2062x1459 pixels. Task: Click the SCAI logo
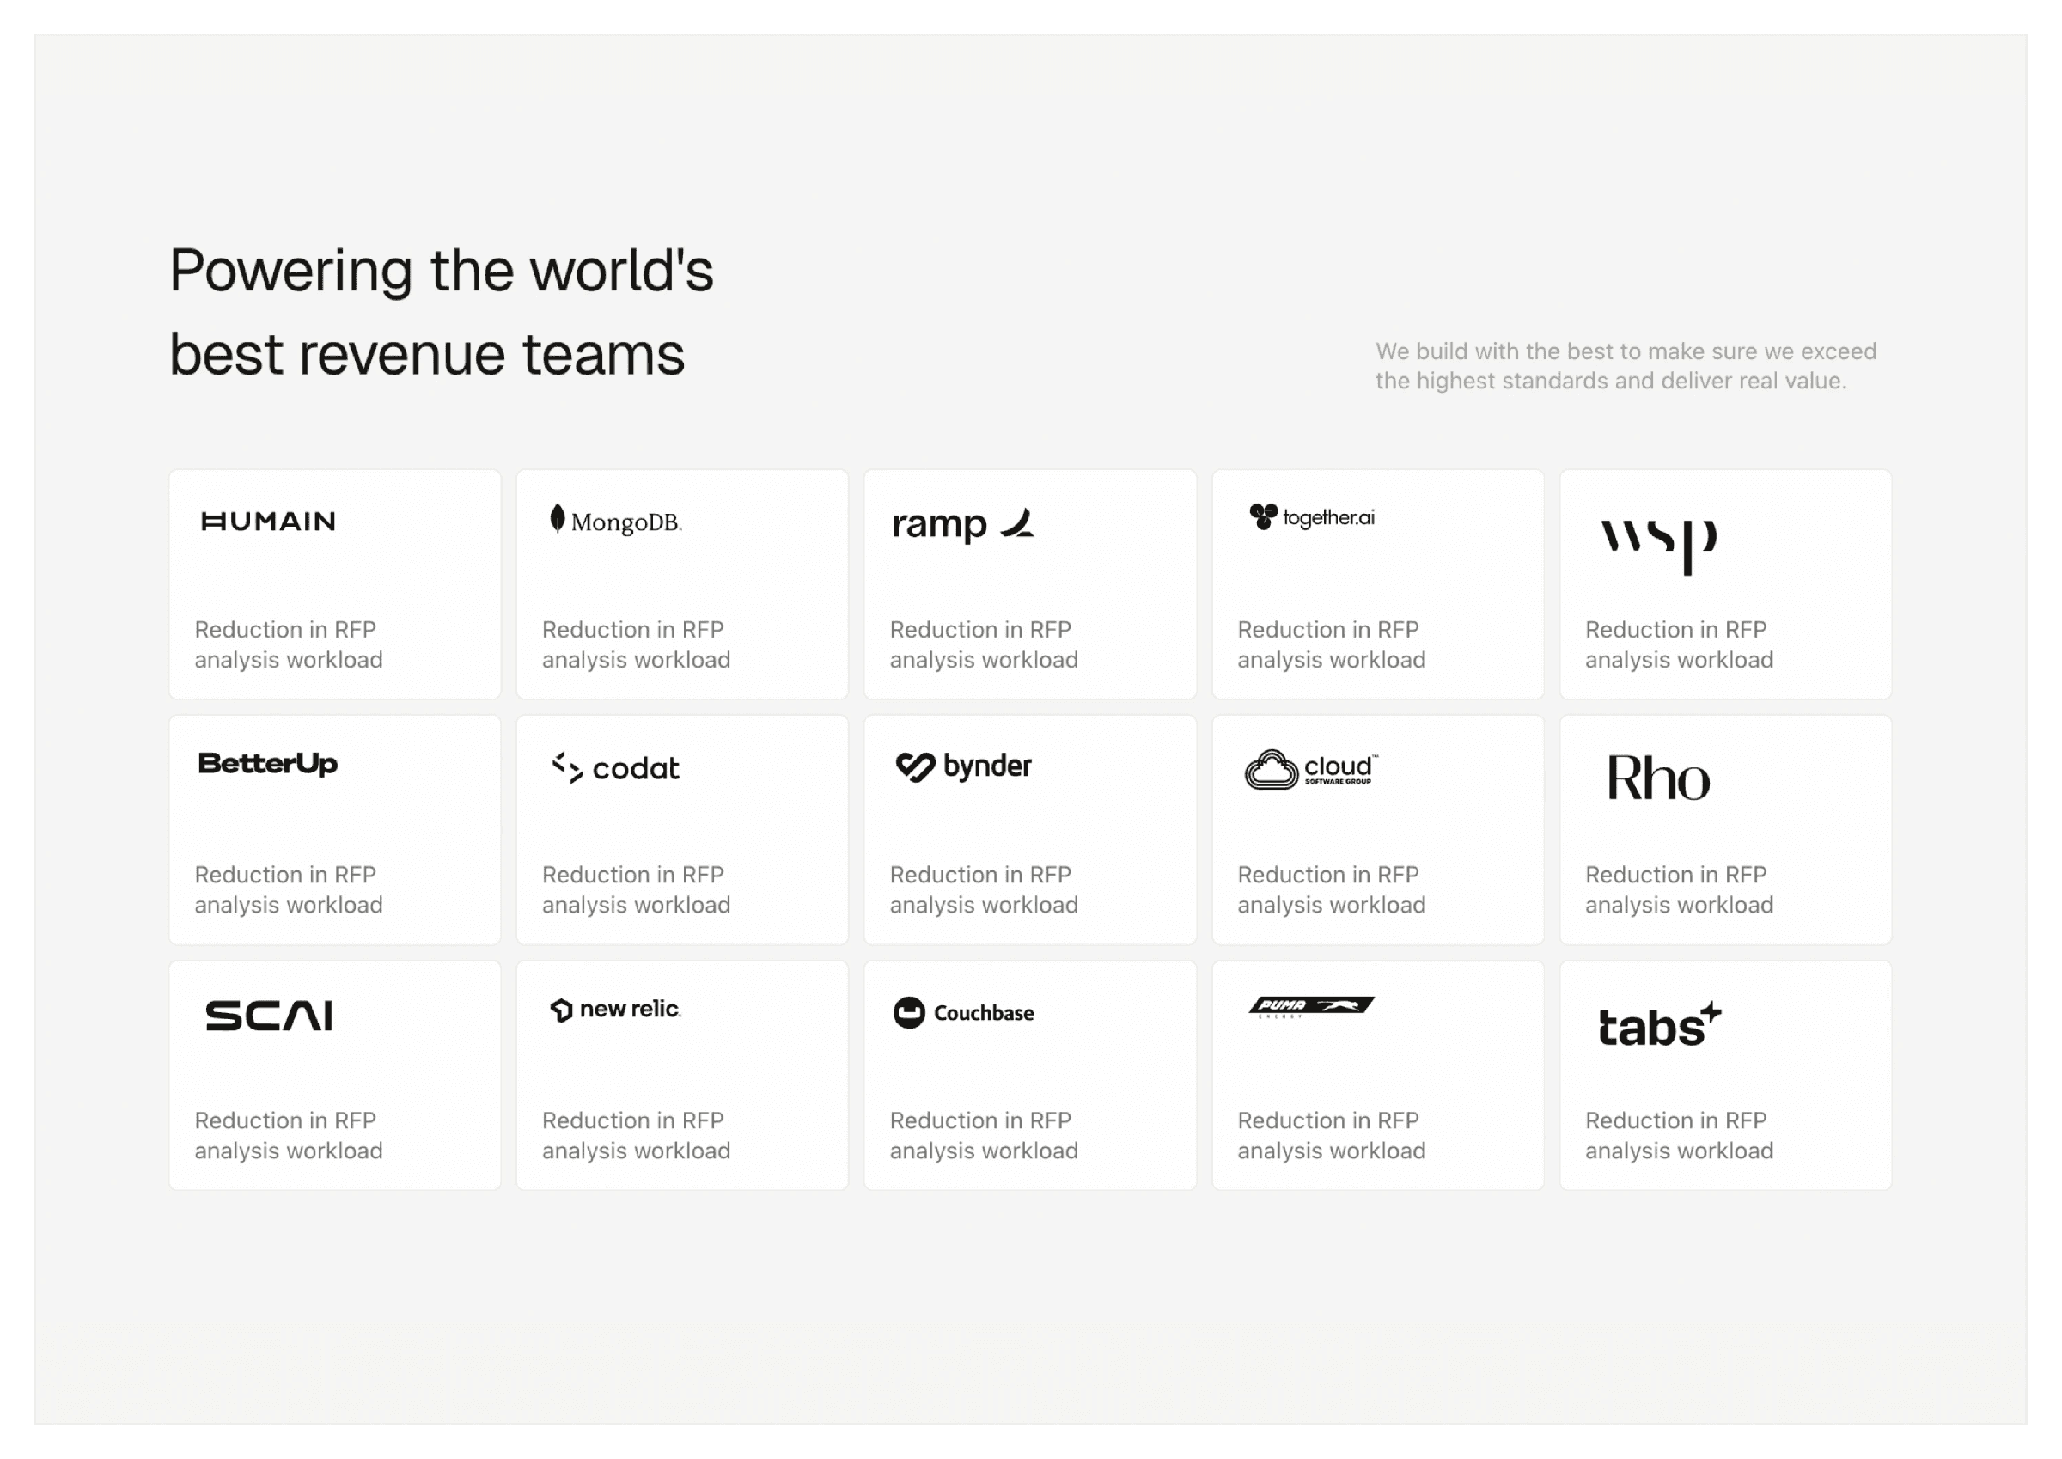coord(269,1015)
